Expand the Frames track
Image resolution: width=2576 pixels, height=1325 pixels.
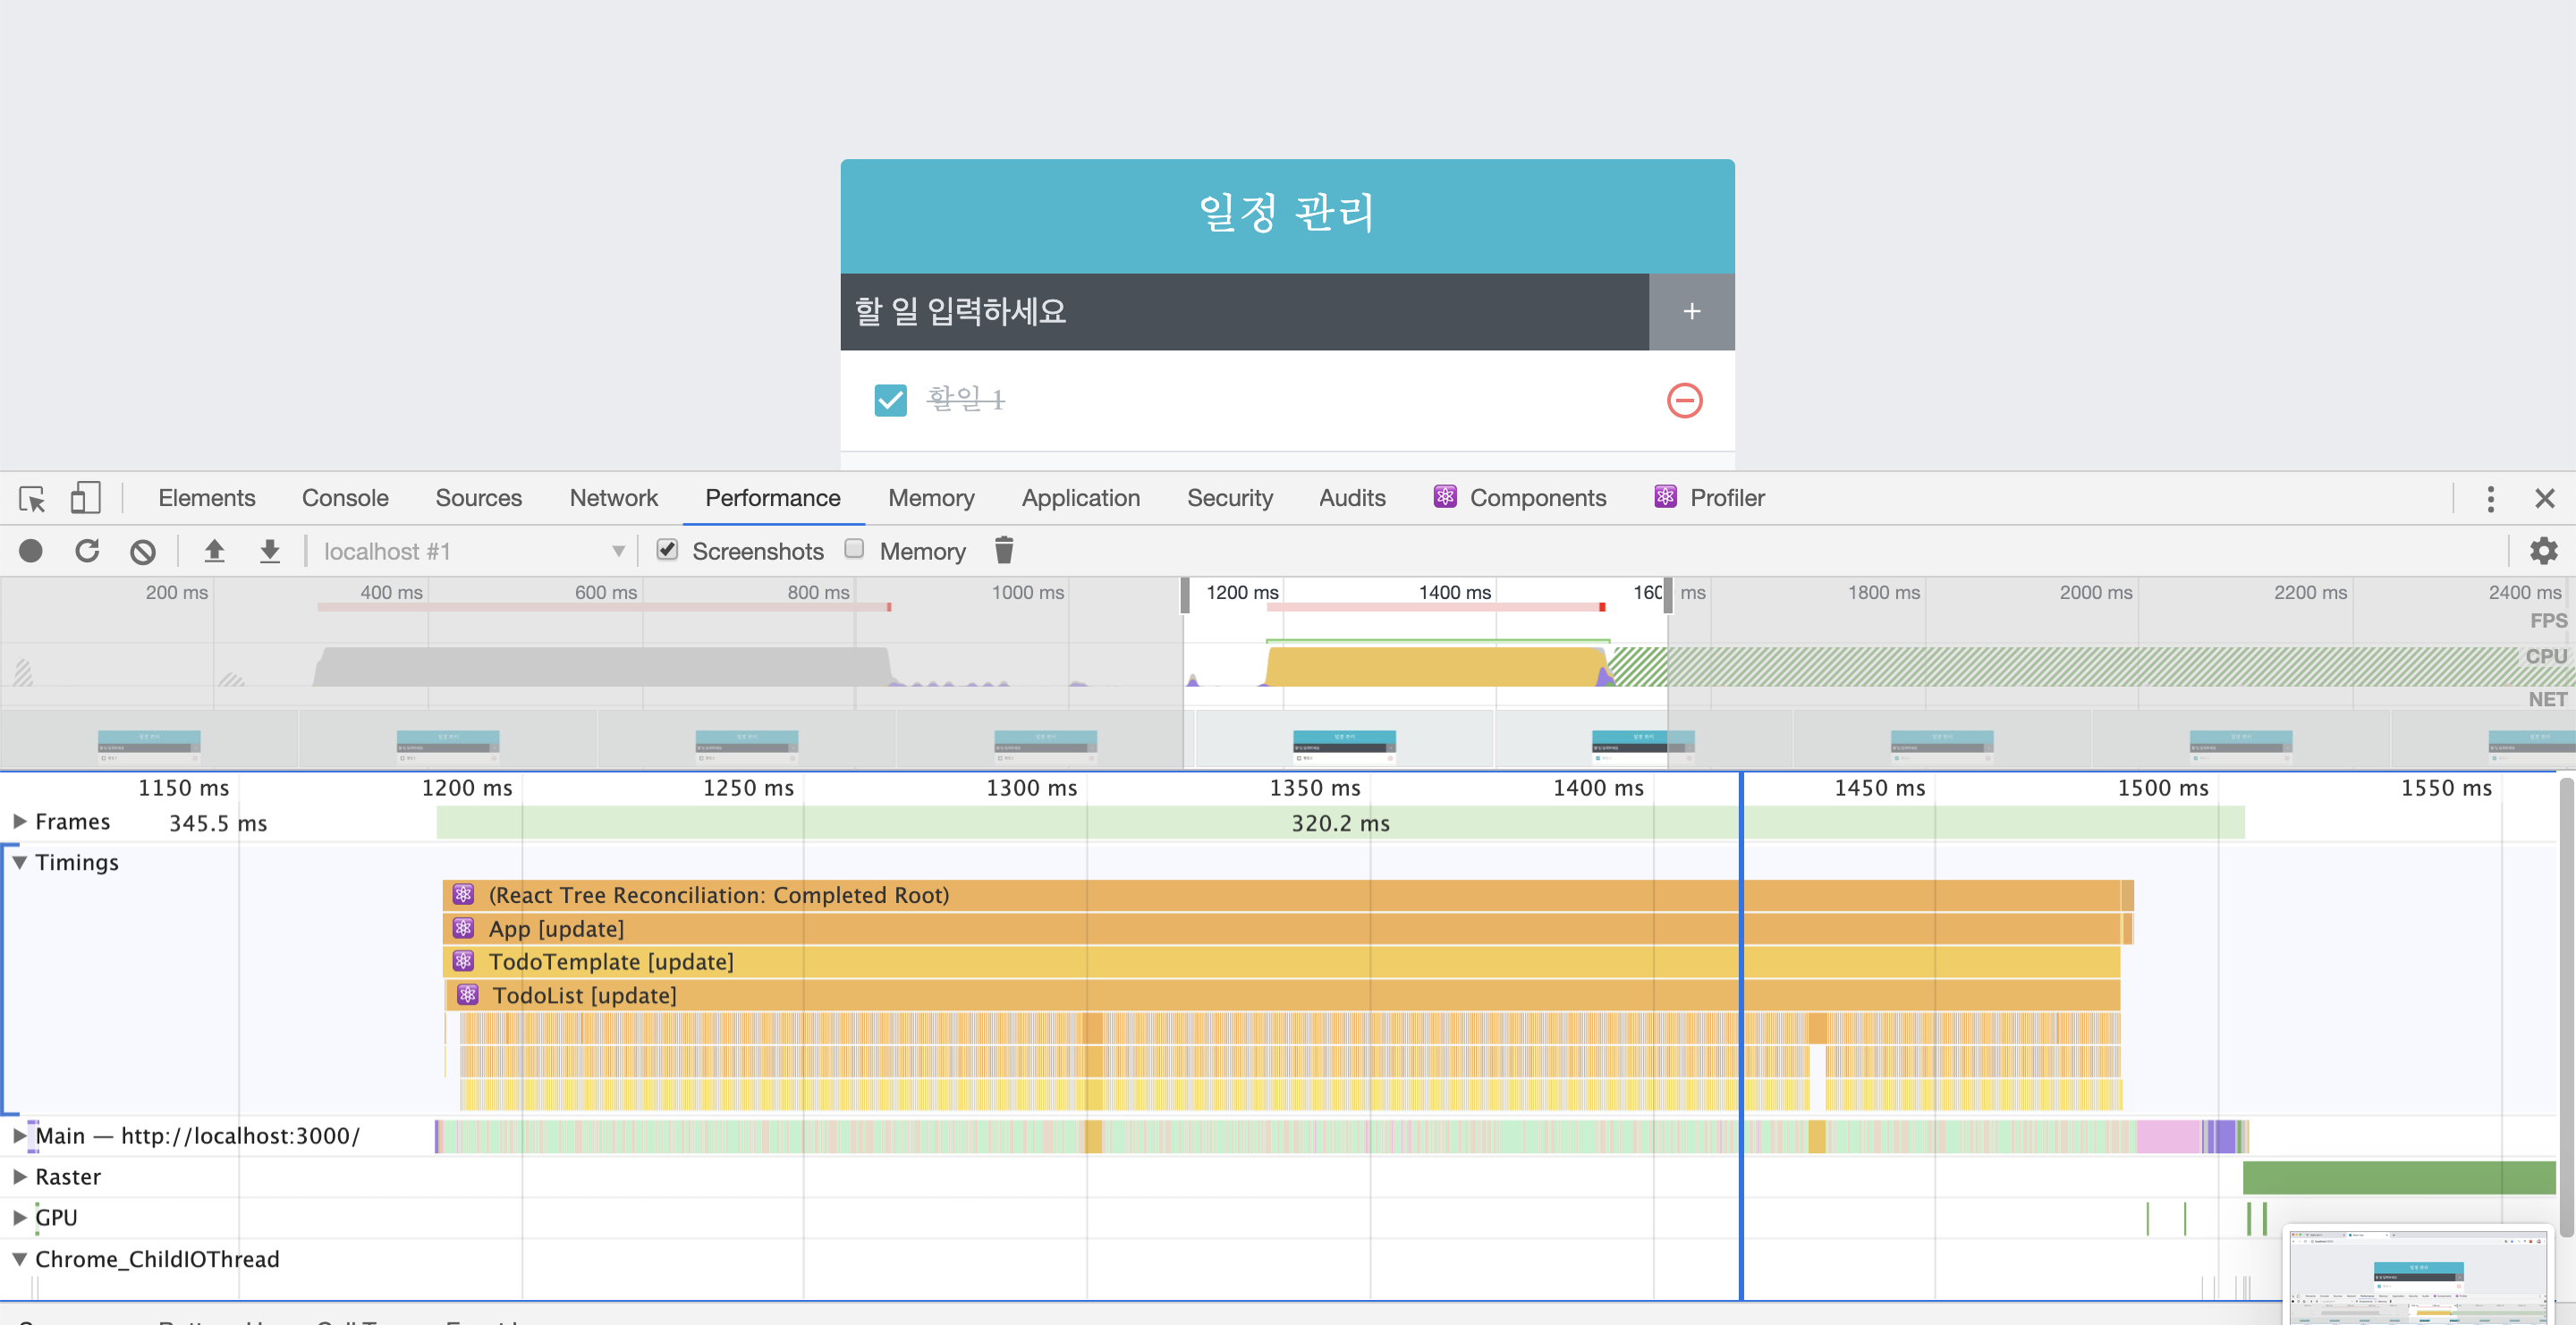click(19, 822)
